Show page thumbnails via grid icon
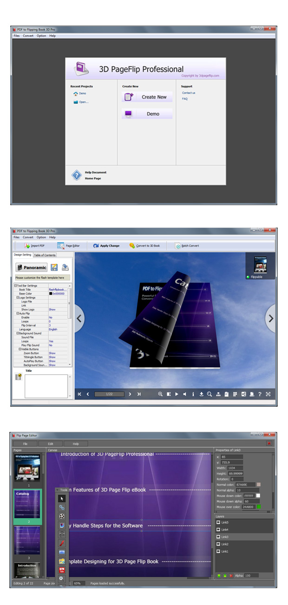The width and height of the screenshot is (288, 605). 235,394
